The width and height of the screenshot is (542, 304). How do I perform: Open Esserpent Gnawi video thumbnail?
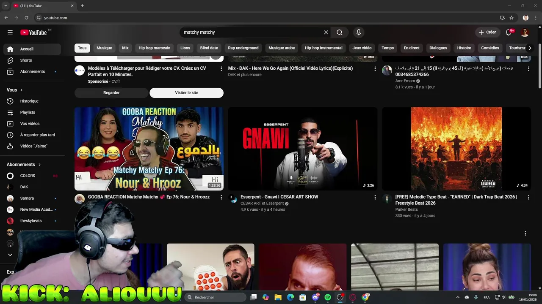[303, 149]
